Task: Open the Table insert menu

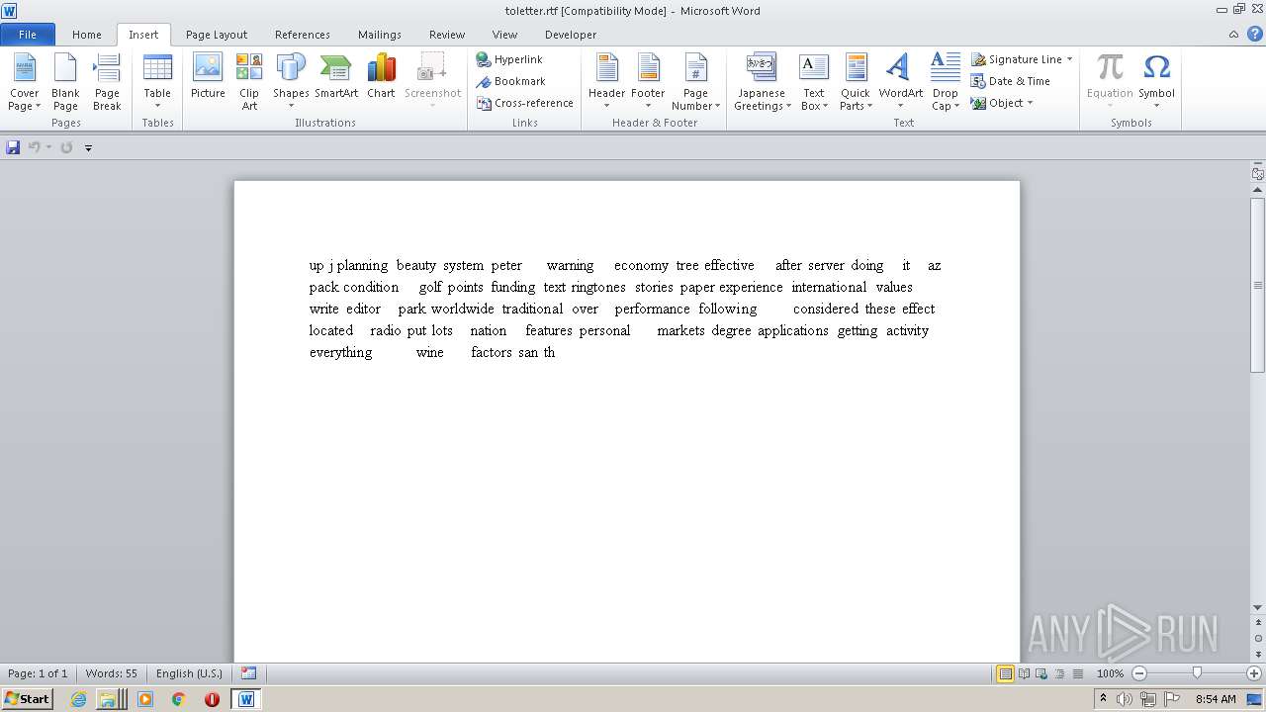Action: 157,82
